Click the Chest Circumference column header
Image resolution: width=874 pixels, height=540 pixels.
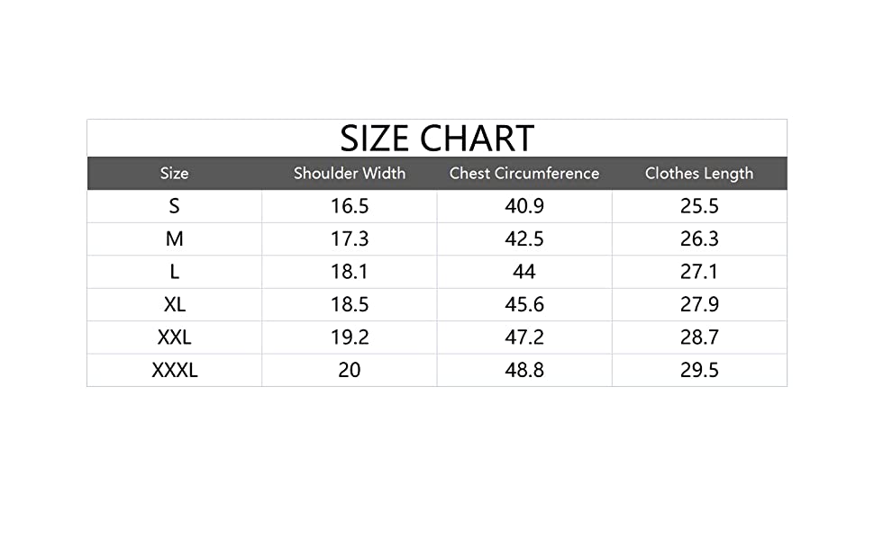524,173
